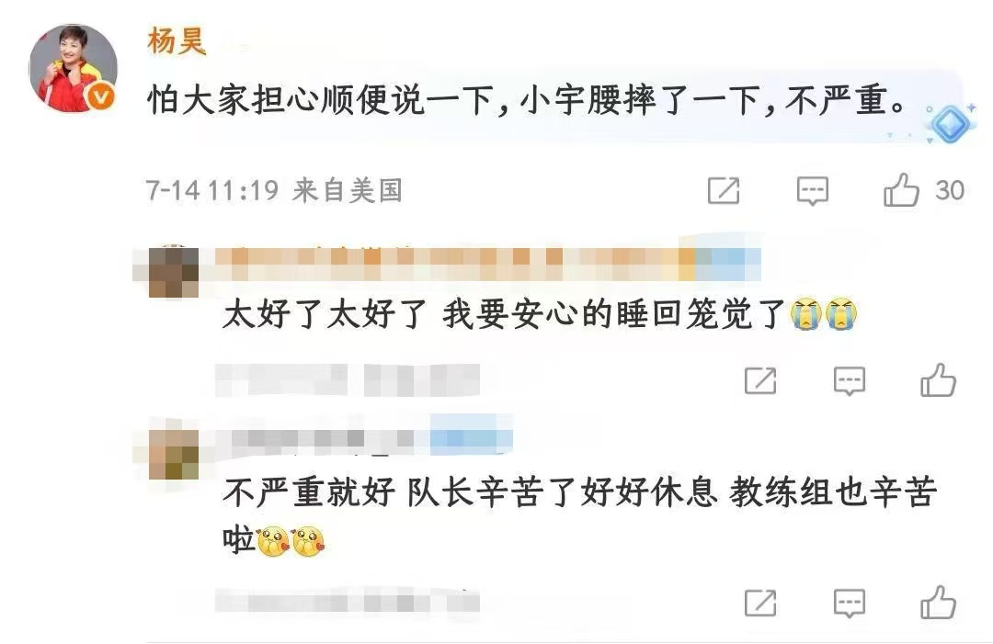This screenshot has width=993, height=644.
Task: Open the first reply's pixelated avatar
Action: 173,272
